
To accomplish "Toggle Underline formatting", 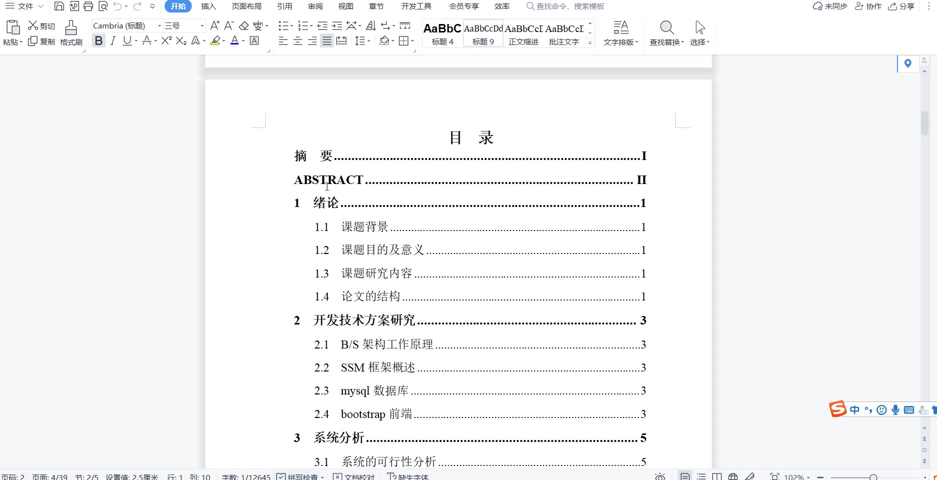I will [x=127, y=41].
